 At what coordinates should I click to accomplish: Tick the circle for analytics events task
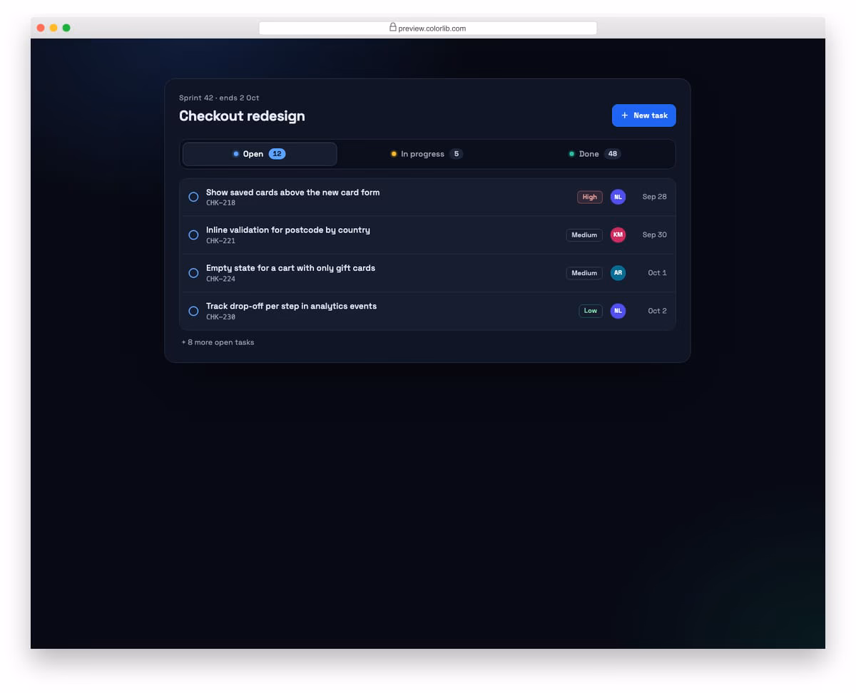[x=193, y=311]
